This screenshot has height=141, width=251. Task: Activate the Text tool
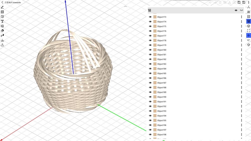2,21
